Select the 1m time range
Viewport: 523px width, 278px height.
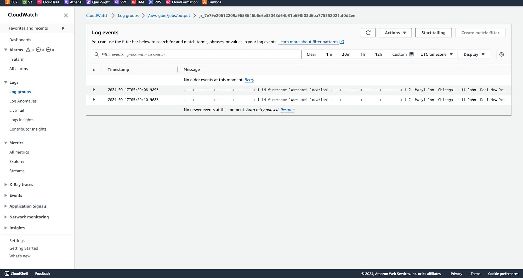(329, 54)
